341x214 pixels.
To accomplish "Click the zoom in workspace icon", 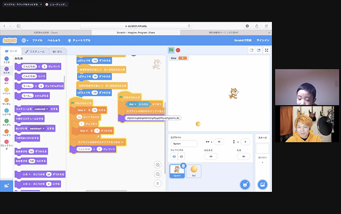I will coord(158,165).
